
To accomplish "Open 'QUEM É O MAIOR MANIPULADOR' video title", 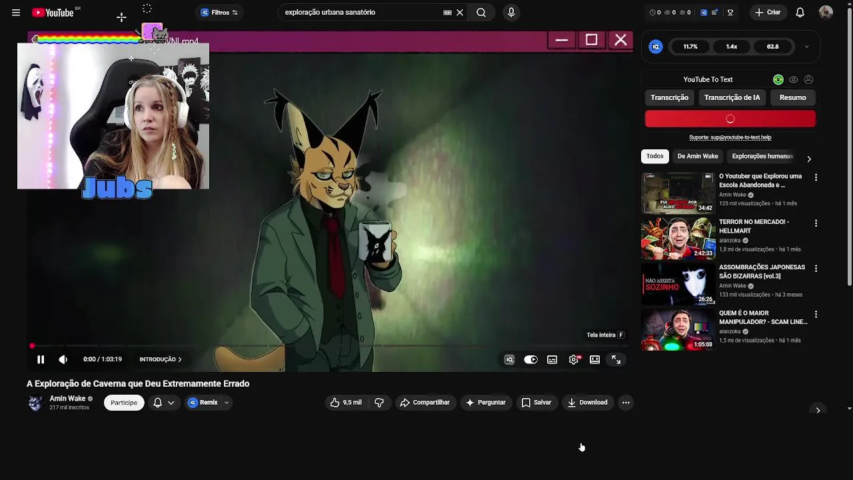I will coord(763,317).
